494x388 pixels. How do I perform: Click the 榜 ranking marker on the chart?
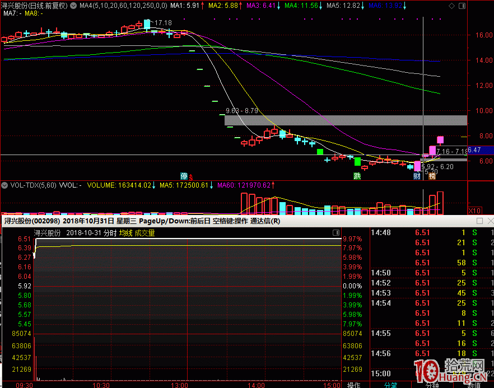click(x=432, y=176)
